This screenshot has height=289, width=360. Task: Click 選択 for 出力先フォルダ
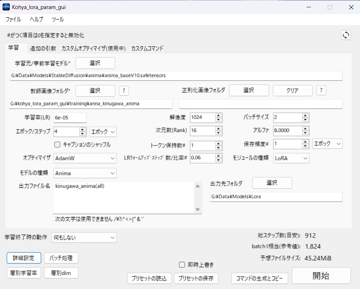coord(272,183)
